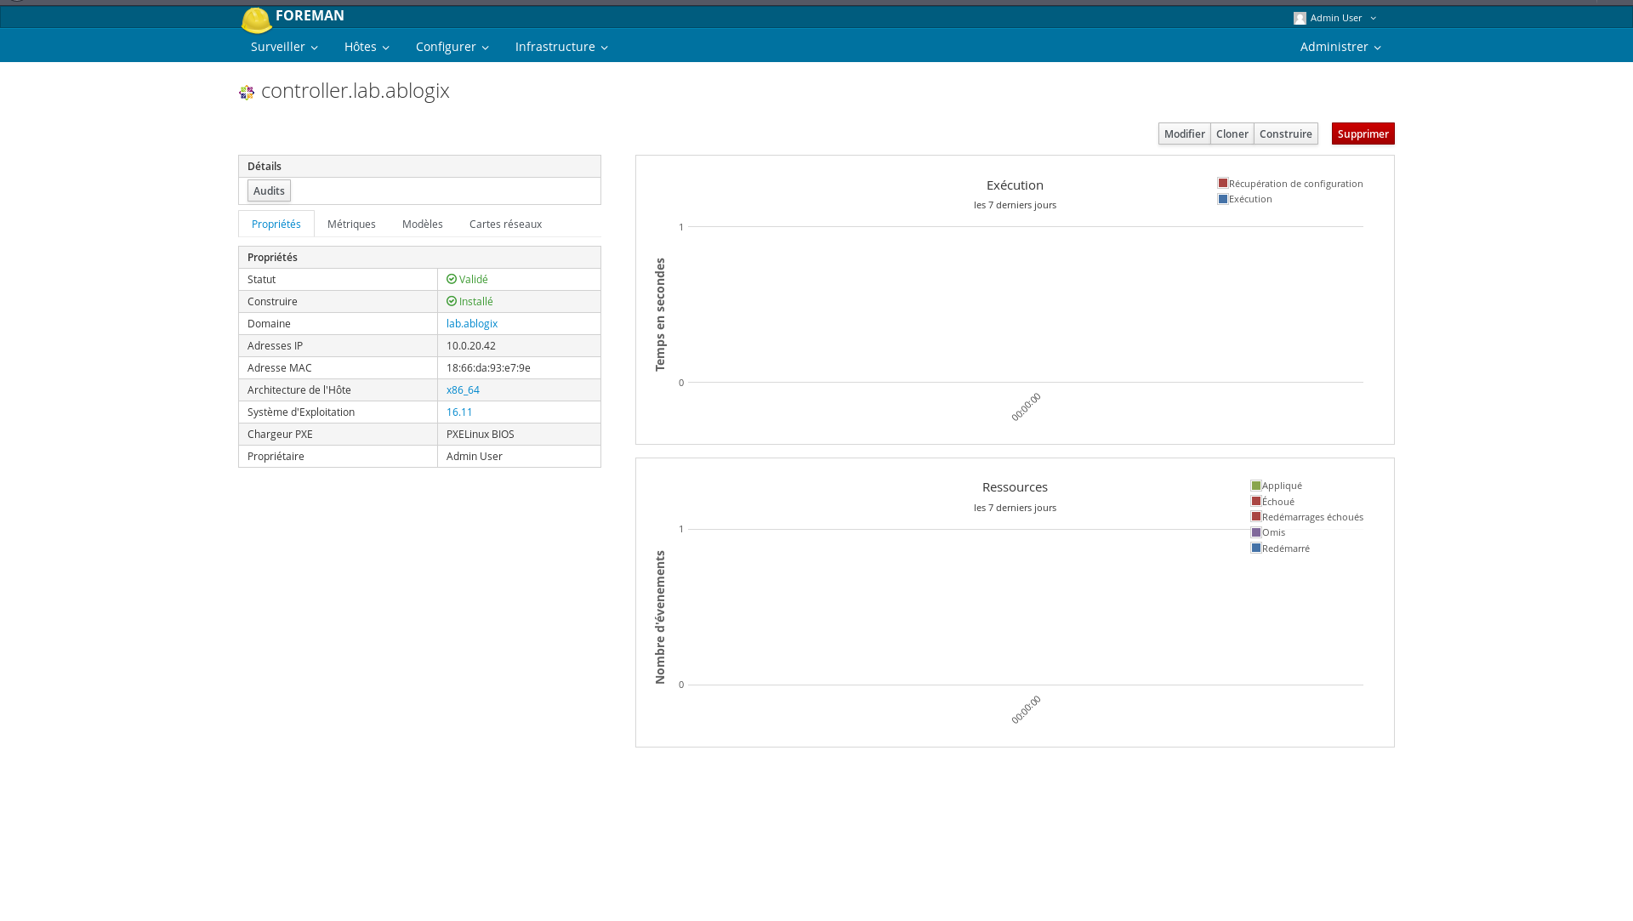Click the Audits button
Viewport: 1633px width, 921px height.
(x=269, y=191)
